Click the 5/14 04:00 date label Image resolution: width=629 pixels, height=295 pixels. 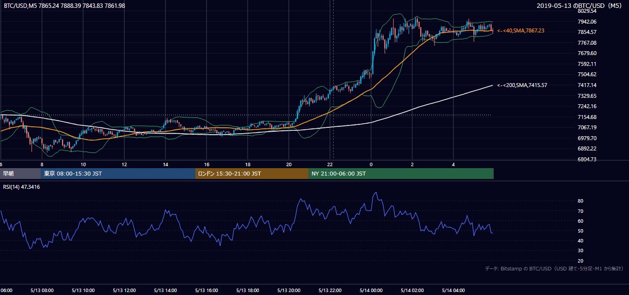[453, 290]
